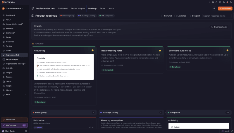Click the search magnifier icon in top bar
234x133 pixels.
tap(216, 2)
